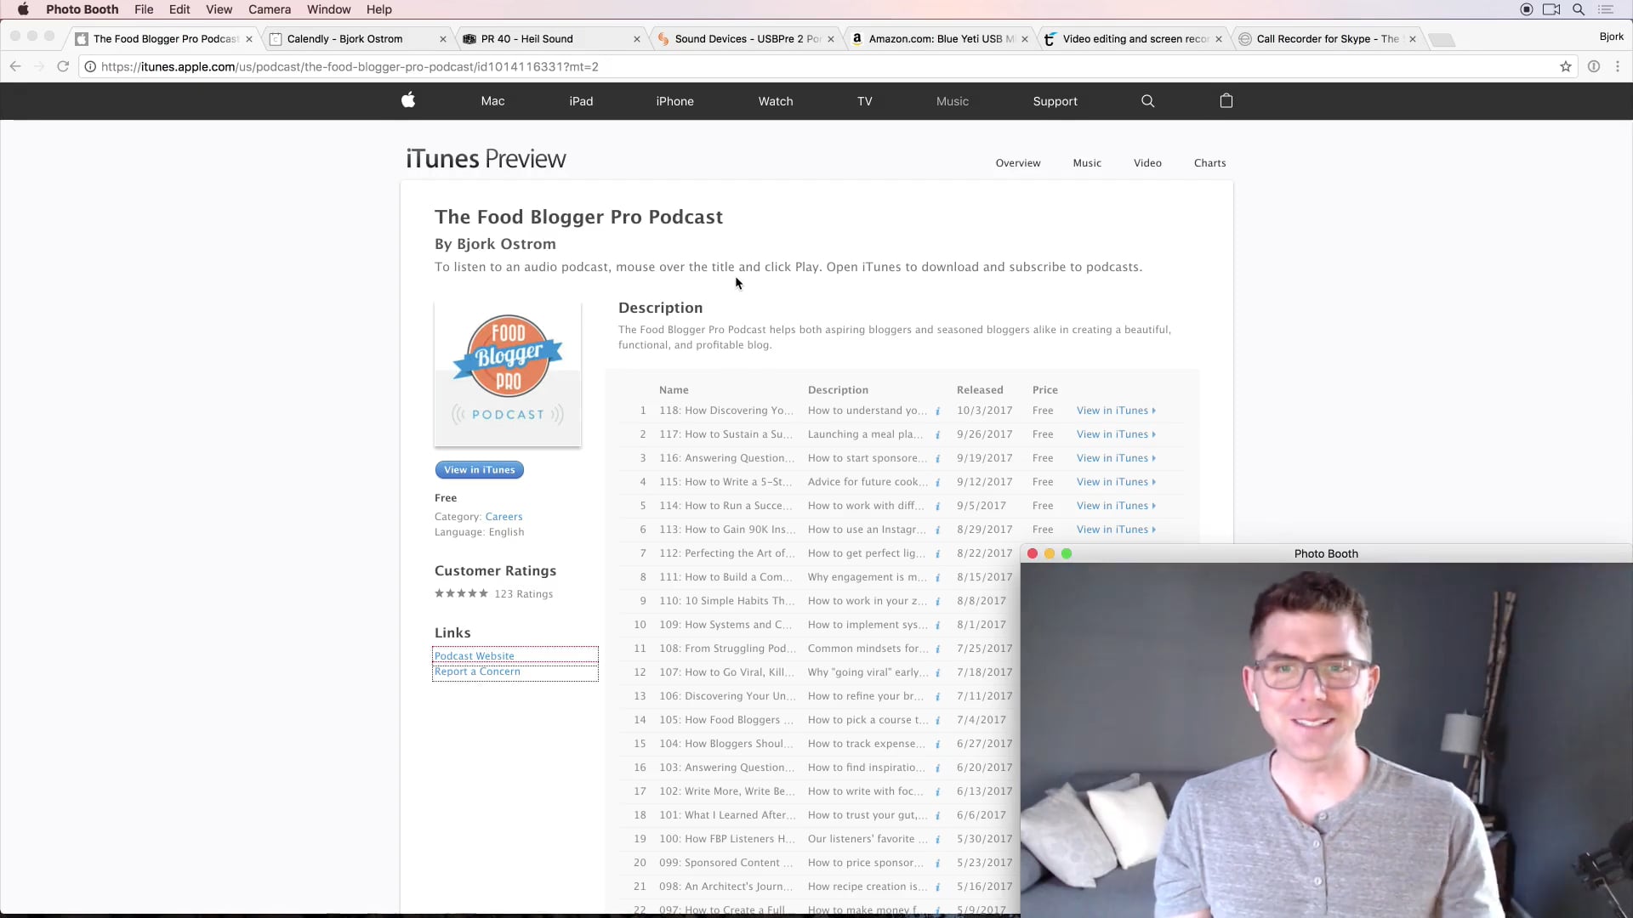Open the Music section of iTunes Preview

point(1086,163)
